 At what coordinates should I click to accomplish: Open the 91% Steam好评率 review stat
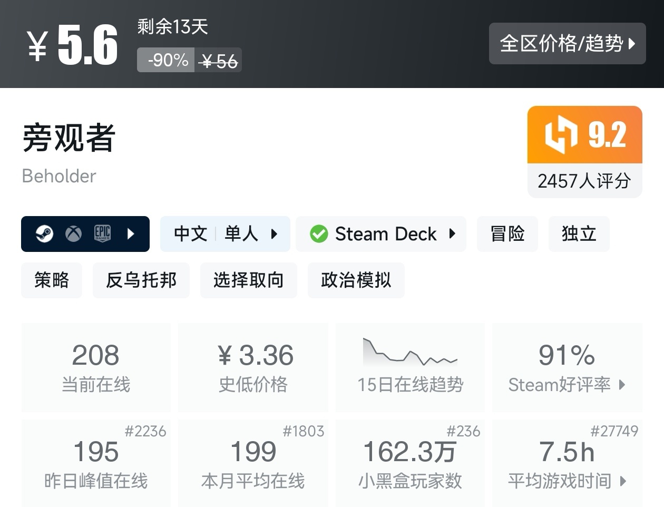(x=567, y=367)
